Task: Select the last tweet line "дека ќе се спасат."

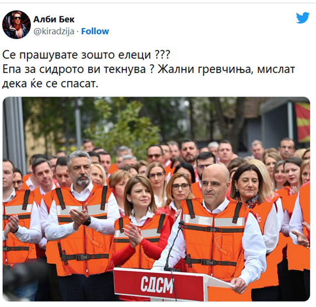Action: point(50,83)
